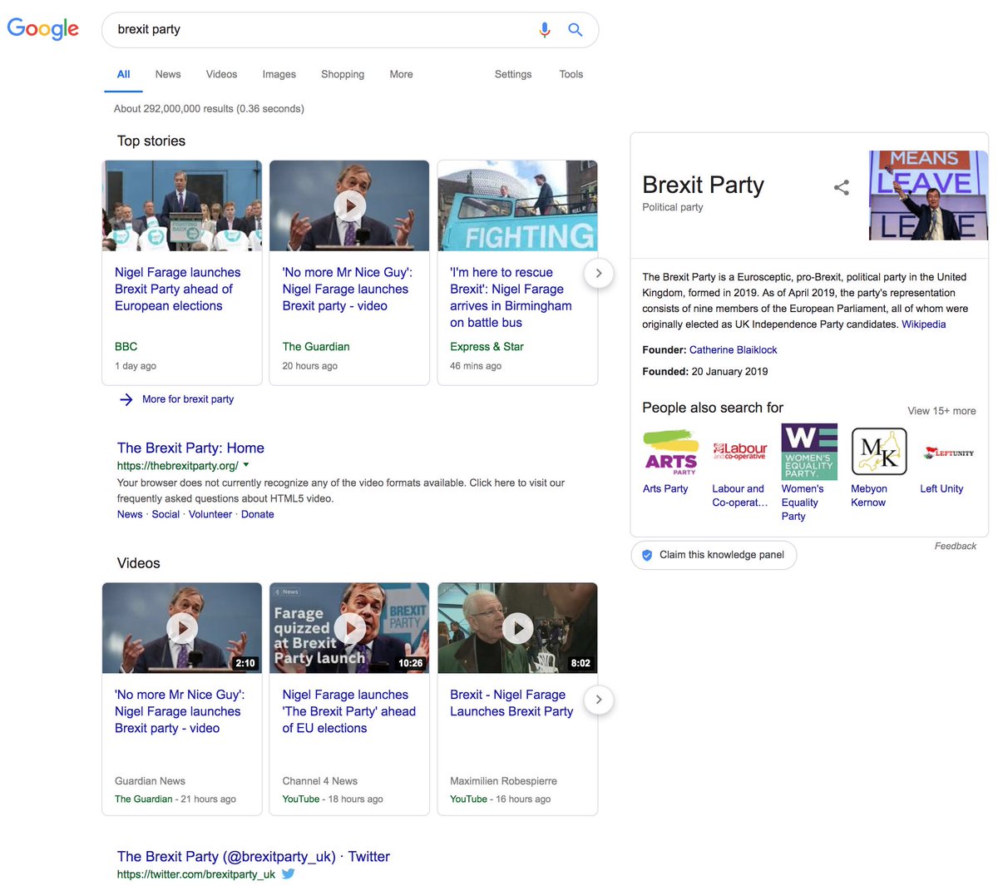Click the Labour and Co-operative logo

pyautogui.click(x=740, y=452)
